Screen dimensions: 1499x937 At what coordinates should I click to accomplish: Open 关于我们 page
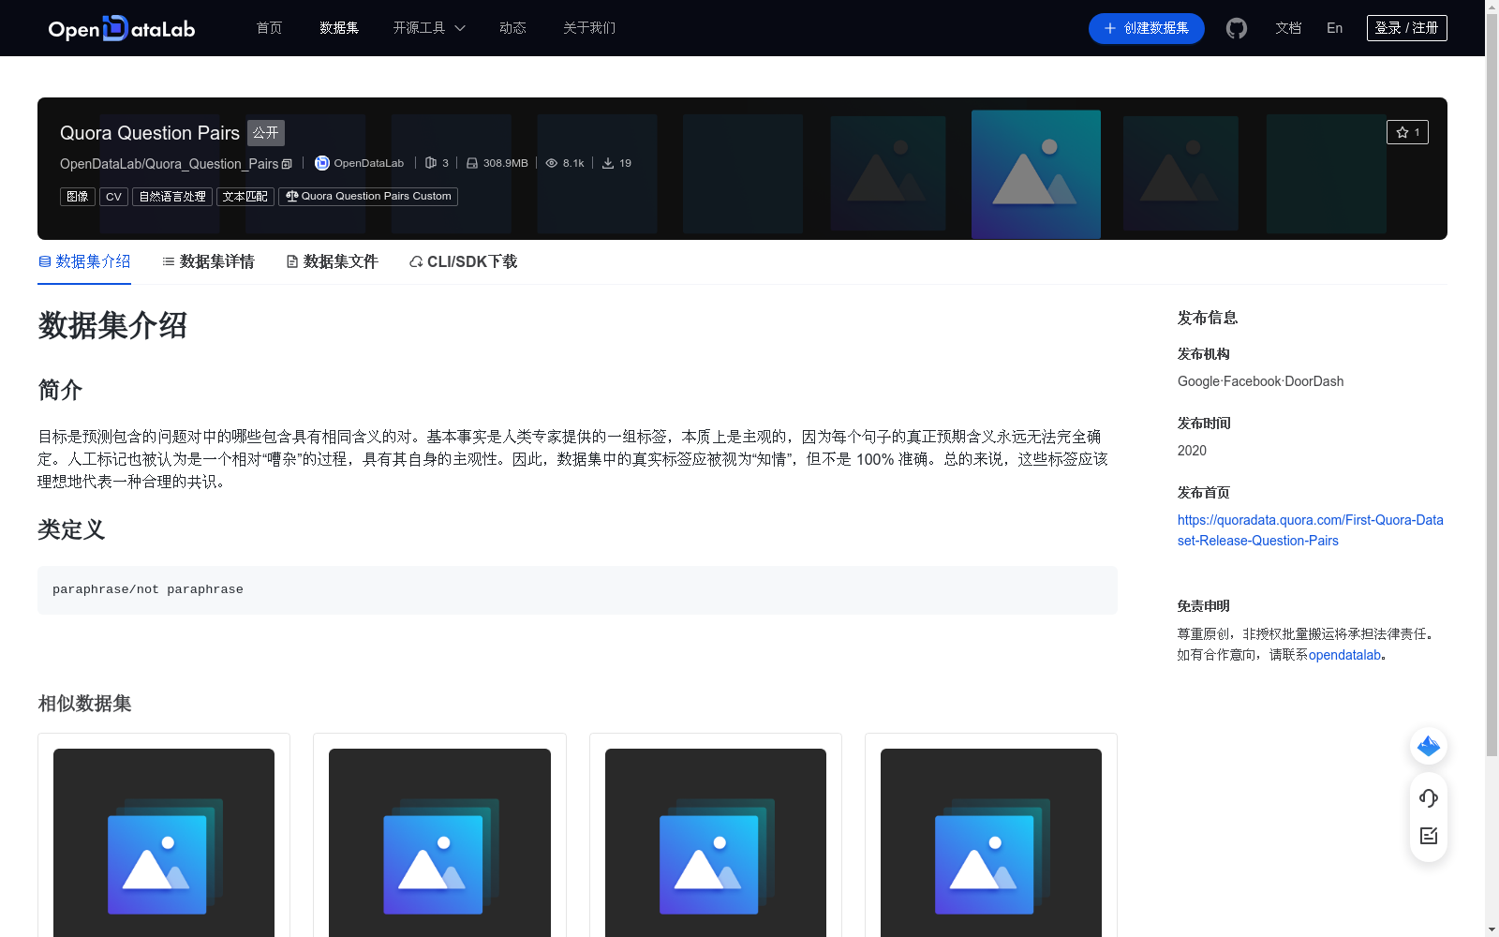[589, 28]
